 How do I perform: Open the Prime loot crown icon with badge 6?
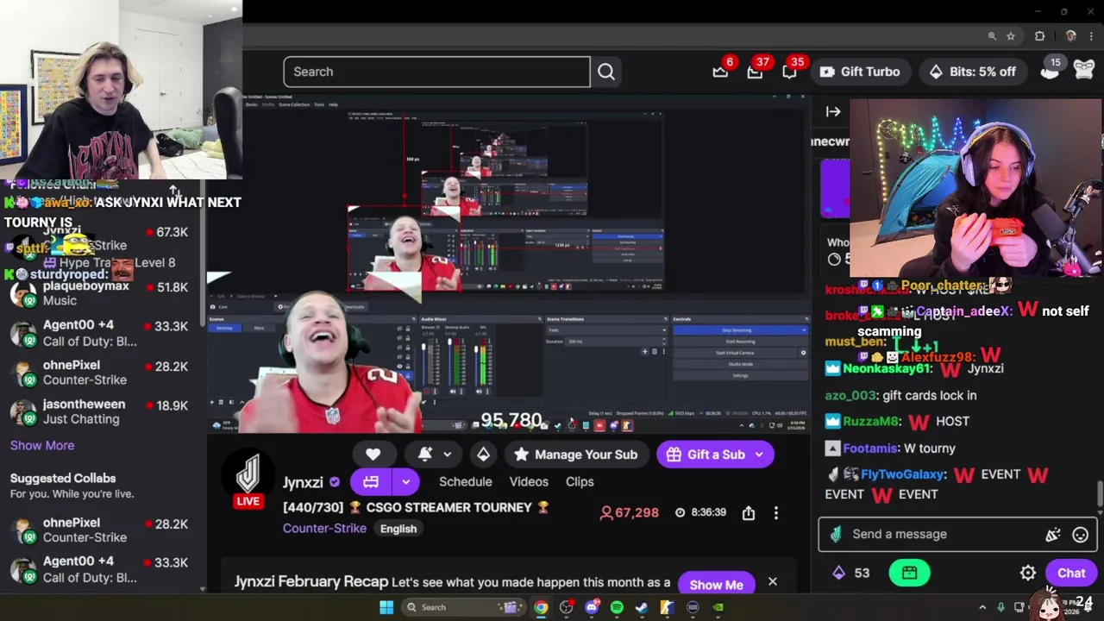[720, 72]
